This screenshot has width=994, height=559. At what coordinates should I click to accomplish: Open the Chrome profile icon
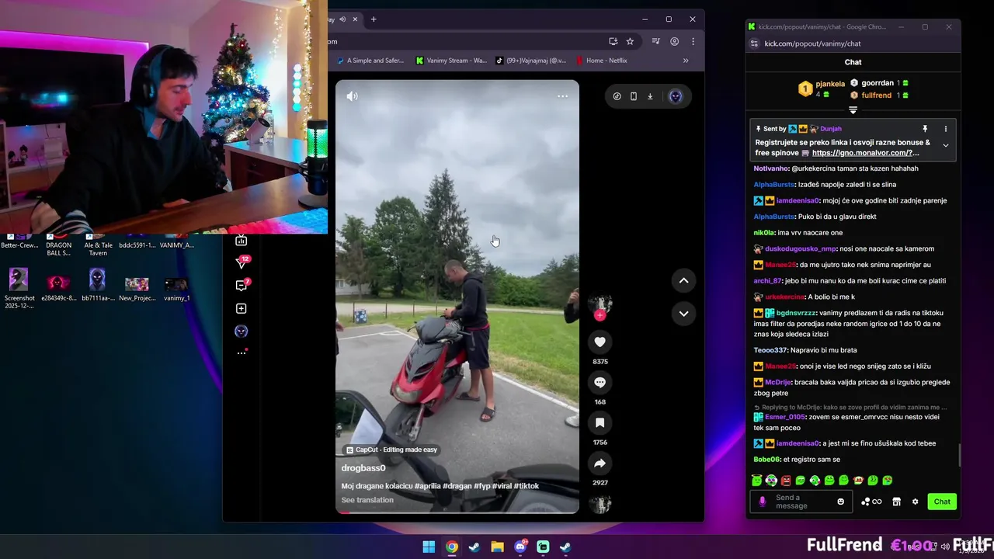coord(675,41)
